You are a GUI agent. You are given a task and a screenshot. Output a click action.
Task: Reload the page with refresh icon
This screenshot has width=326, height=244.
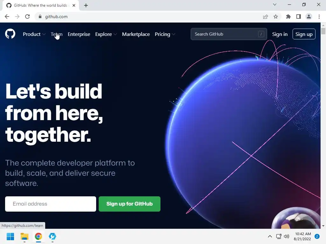point(27,17)
